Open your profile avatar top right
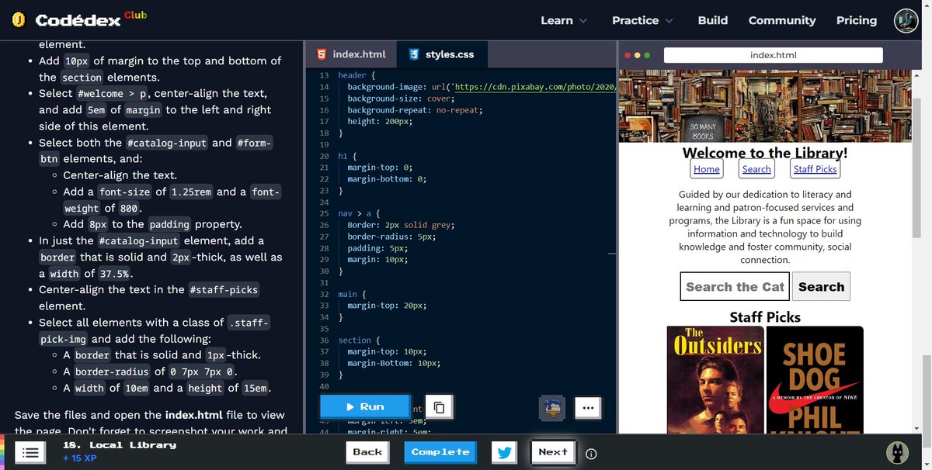The image size is (932, 470). (x=906, y=21)
